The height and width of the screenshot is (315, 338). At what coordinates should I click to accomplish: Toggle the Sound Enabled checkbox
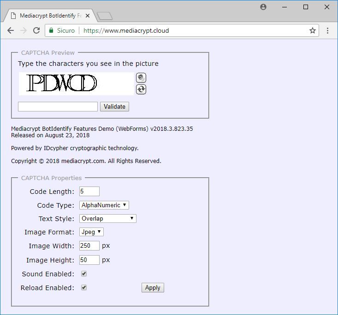point(84,274)
